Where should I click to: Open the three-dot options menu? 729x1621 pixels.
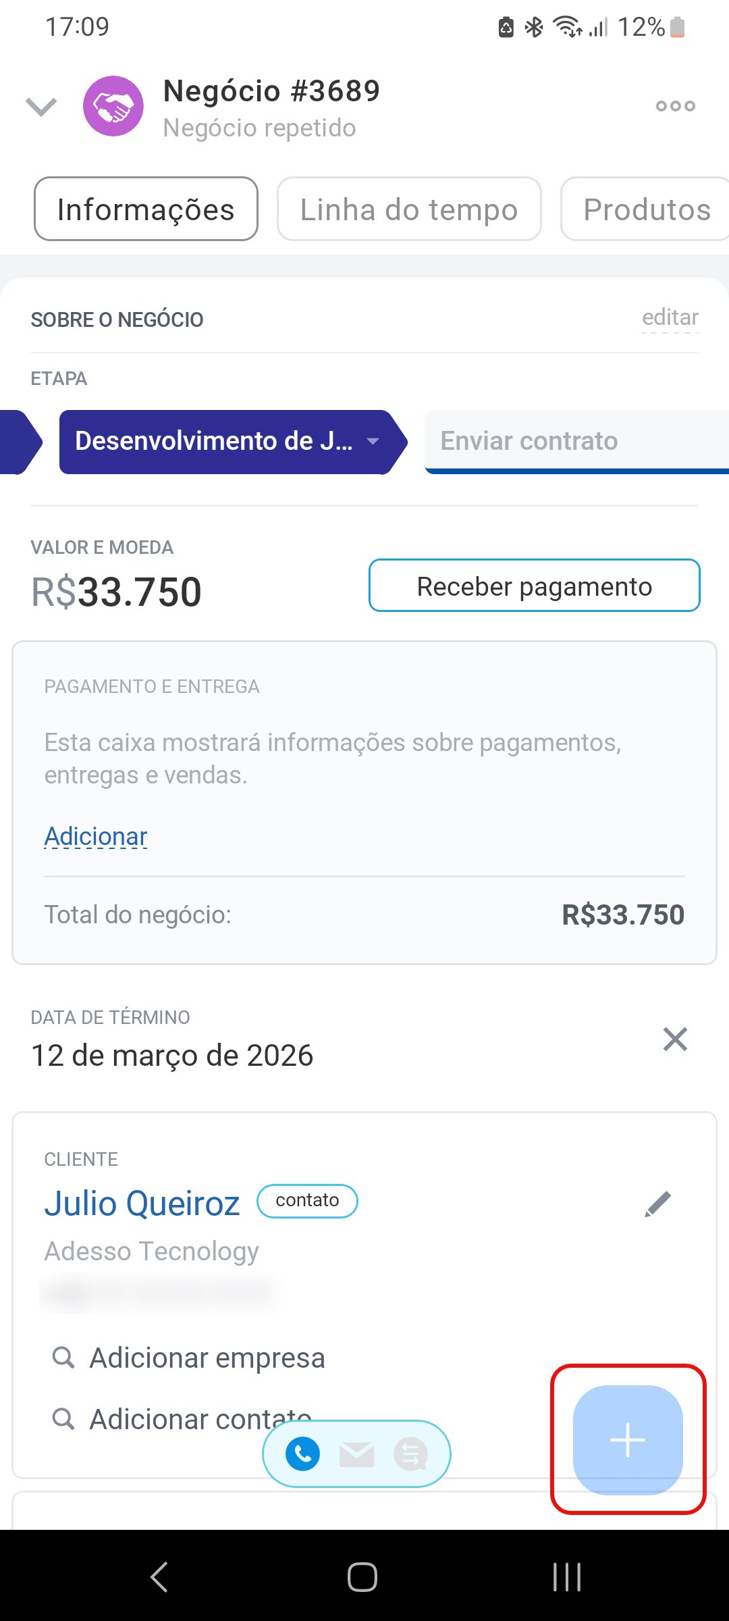pyautogui.click(x=675, y=106)
